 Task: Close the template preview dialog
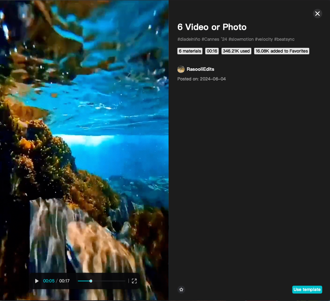[317, 14]
